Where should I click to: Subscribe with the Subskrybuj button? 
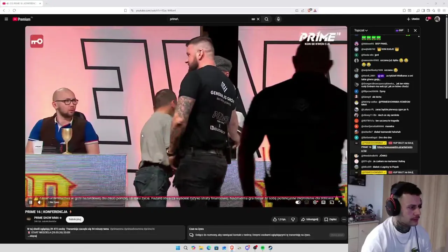75,219
